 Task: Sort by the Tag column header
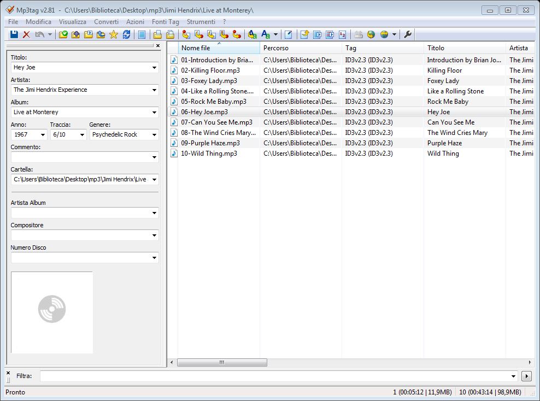(x=383, y=48)
